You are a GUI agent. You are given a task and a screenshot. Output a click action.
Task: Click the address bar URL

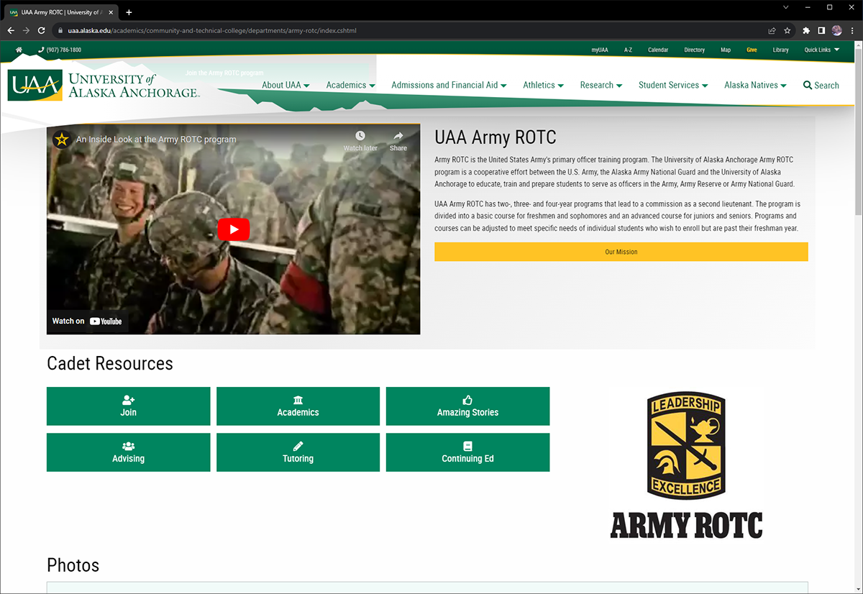point(212,31)
